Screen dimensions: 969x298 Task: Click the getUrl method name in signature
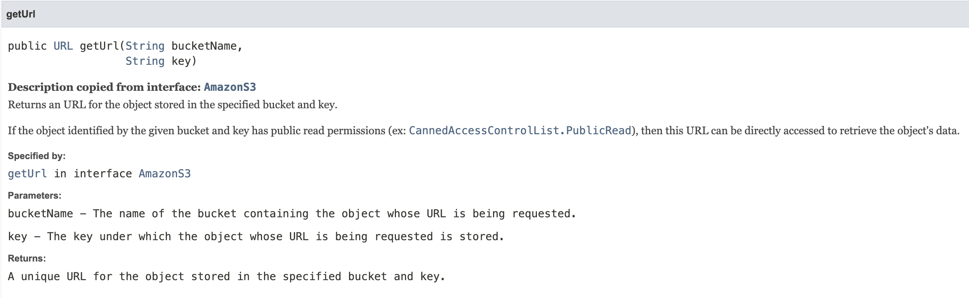tap(99, 46)
